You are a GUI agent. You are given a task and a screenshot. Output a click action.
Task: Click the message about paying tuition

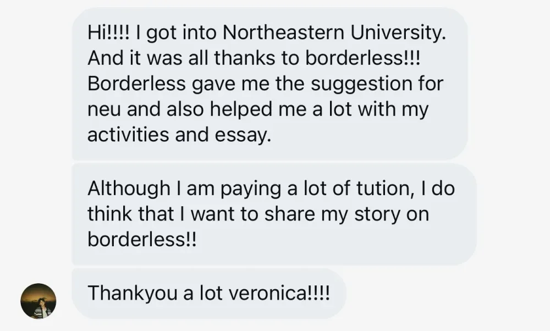[273, 214]
